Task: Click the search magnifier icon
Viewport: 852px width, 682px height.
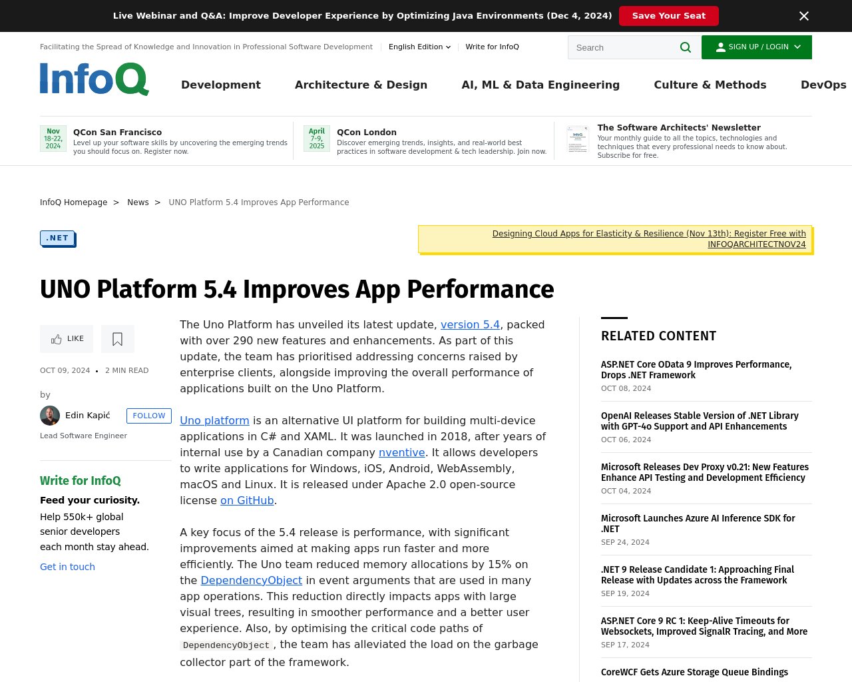Action: pyautogui.click(x=686, y=47)
